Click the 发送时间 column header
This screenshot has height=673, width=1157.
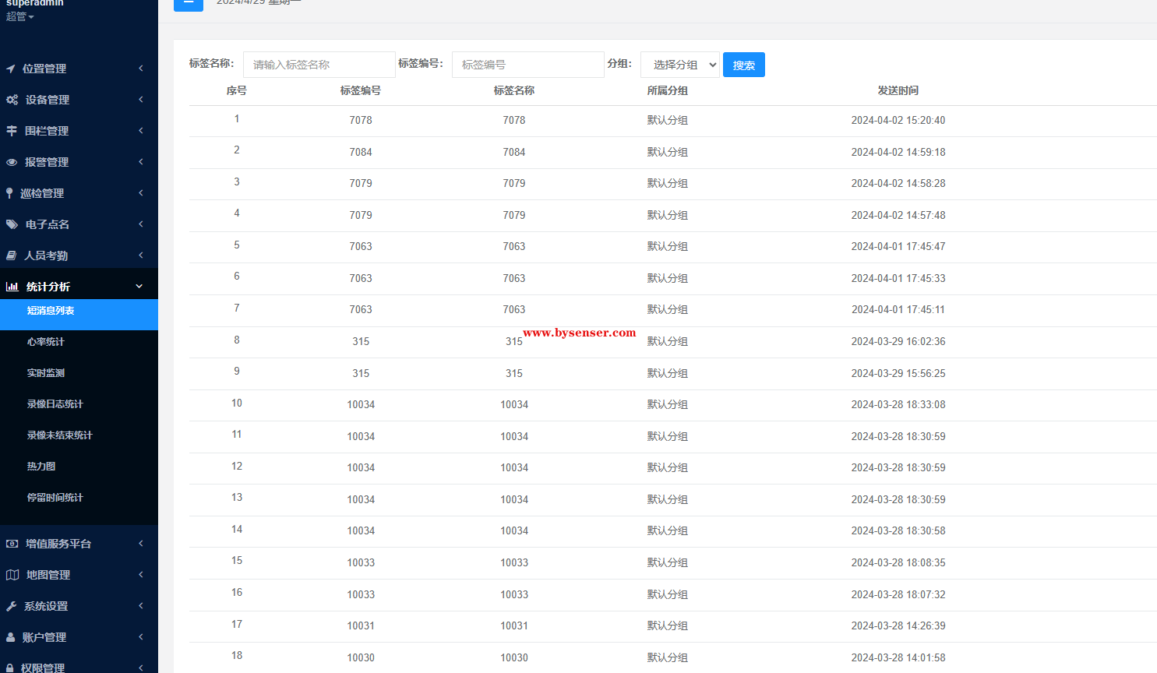pyautogui.click(x=898, y=90)
